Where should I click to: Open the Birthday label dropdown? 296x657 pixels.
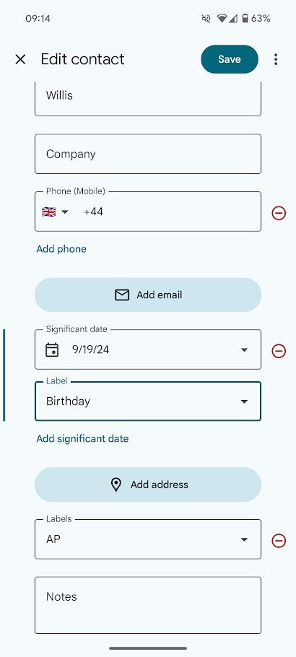(148, 401)
